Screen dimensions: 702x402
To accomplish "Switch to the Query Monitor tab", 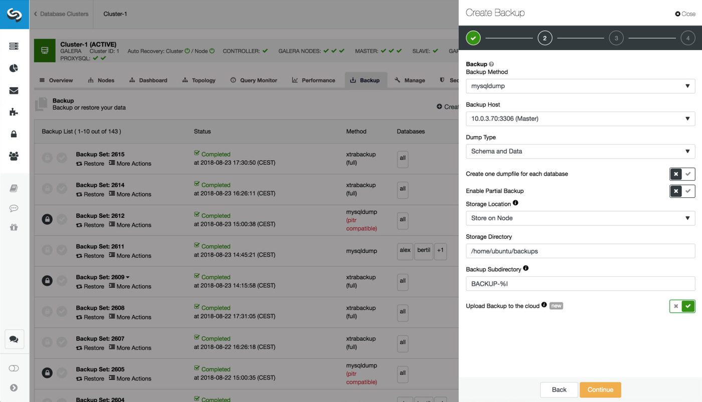I will coord(254,80).
